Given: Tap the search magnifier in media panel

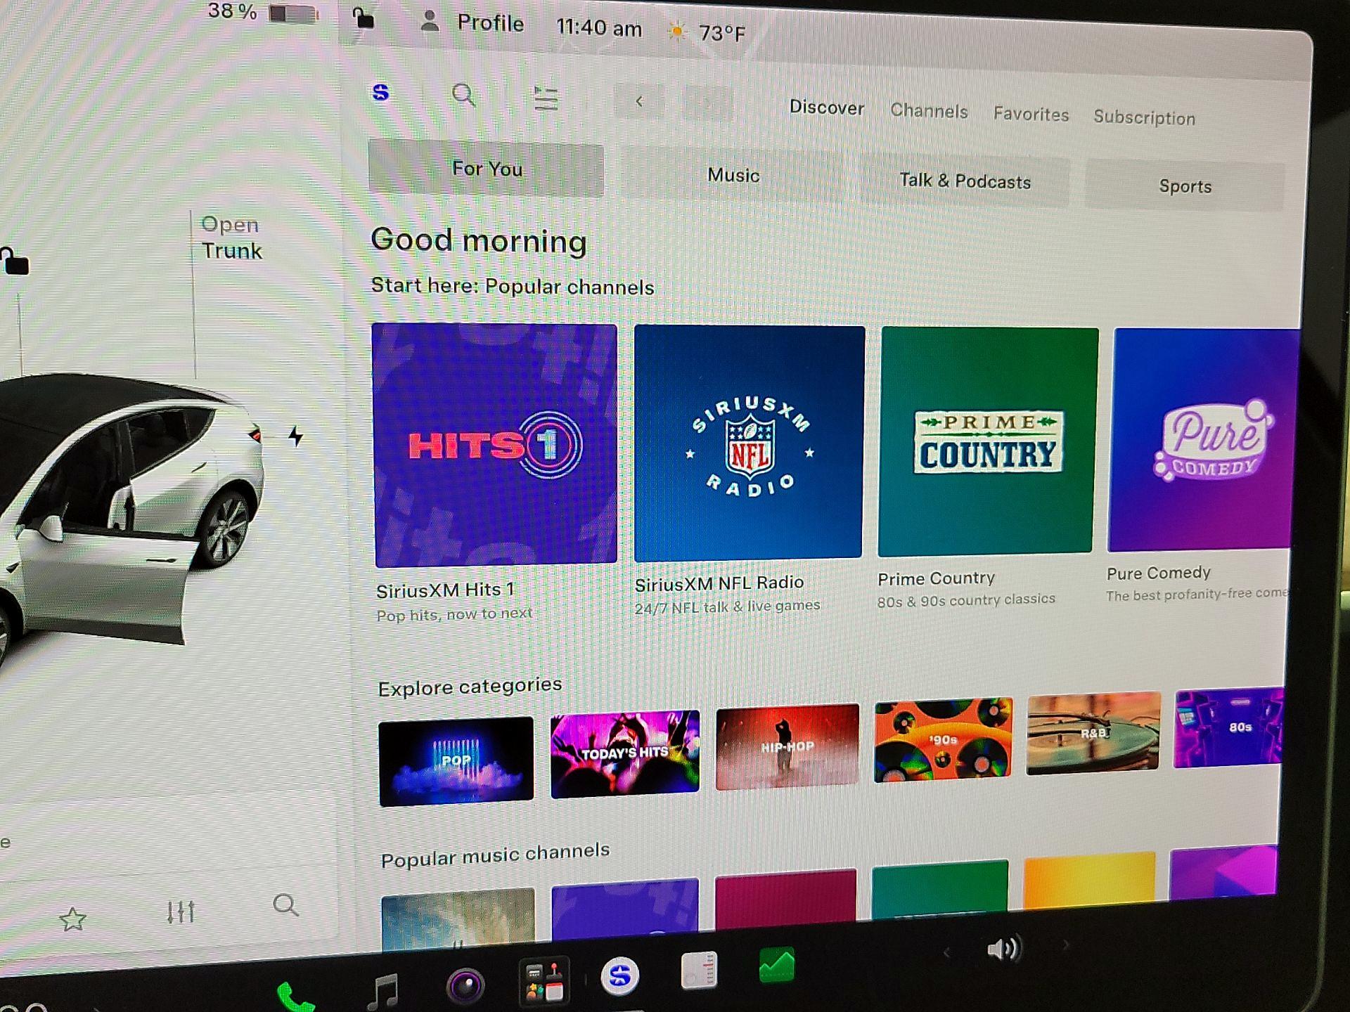Looking at the screenshot, I should pos(285,905).
